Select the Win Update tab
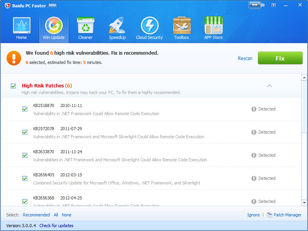 [54, 28]
